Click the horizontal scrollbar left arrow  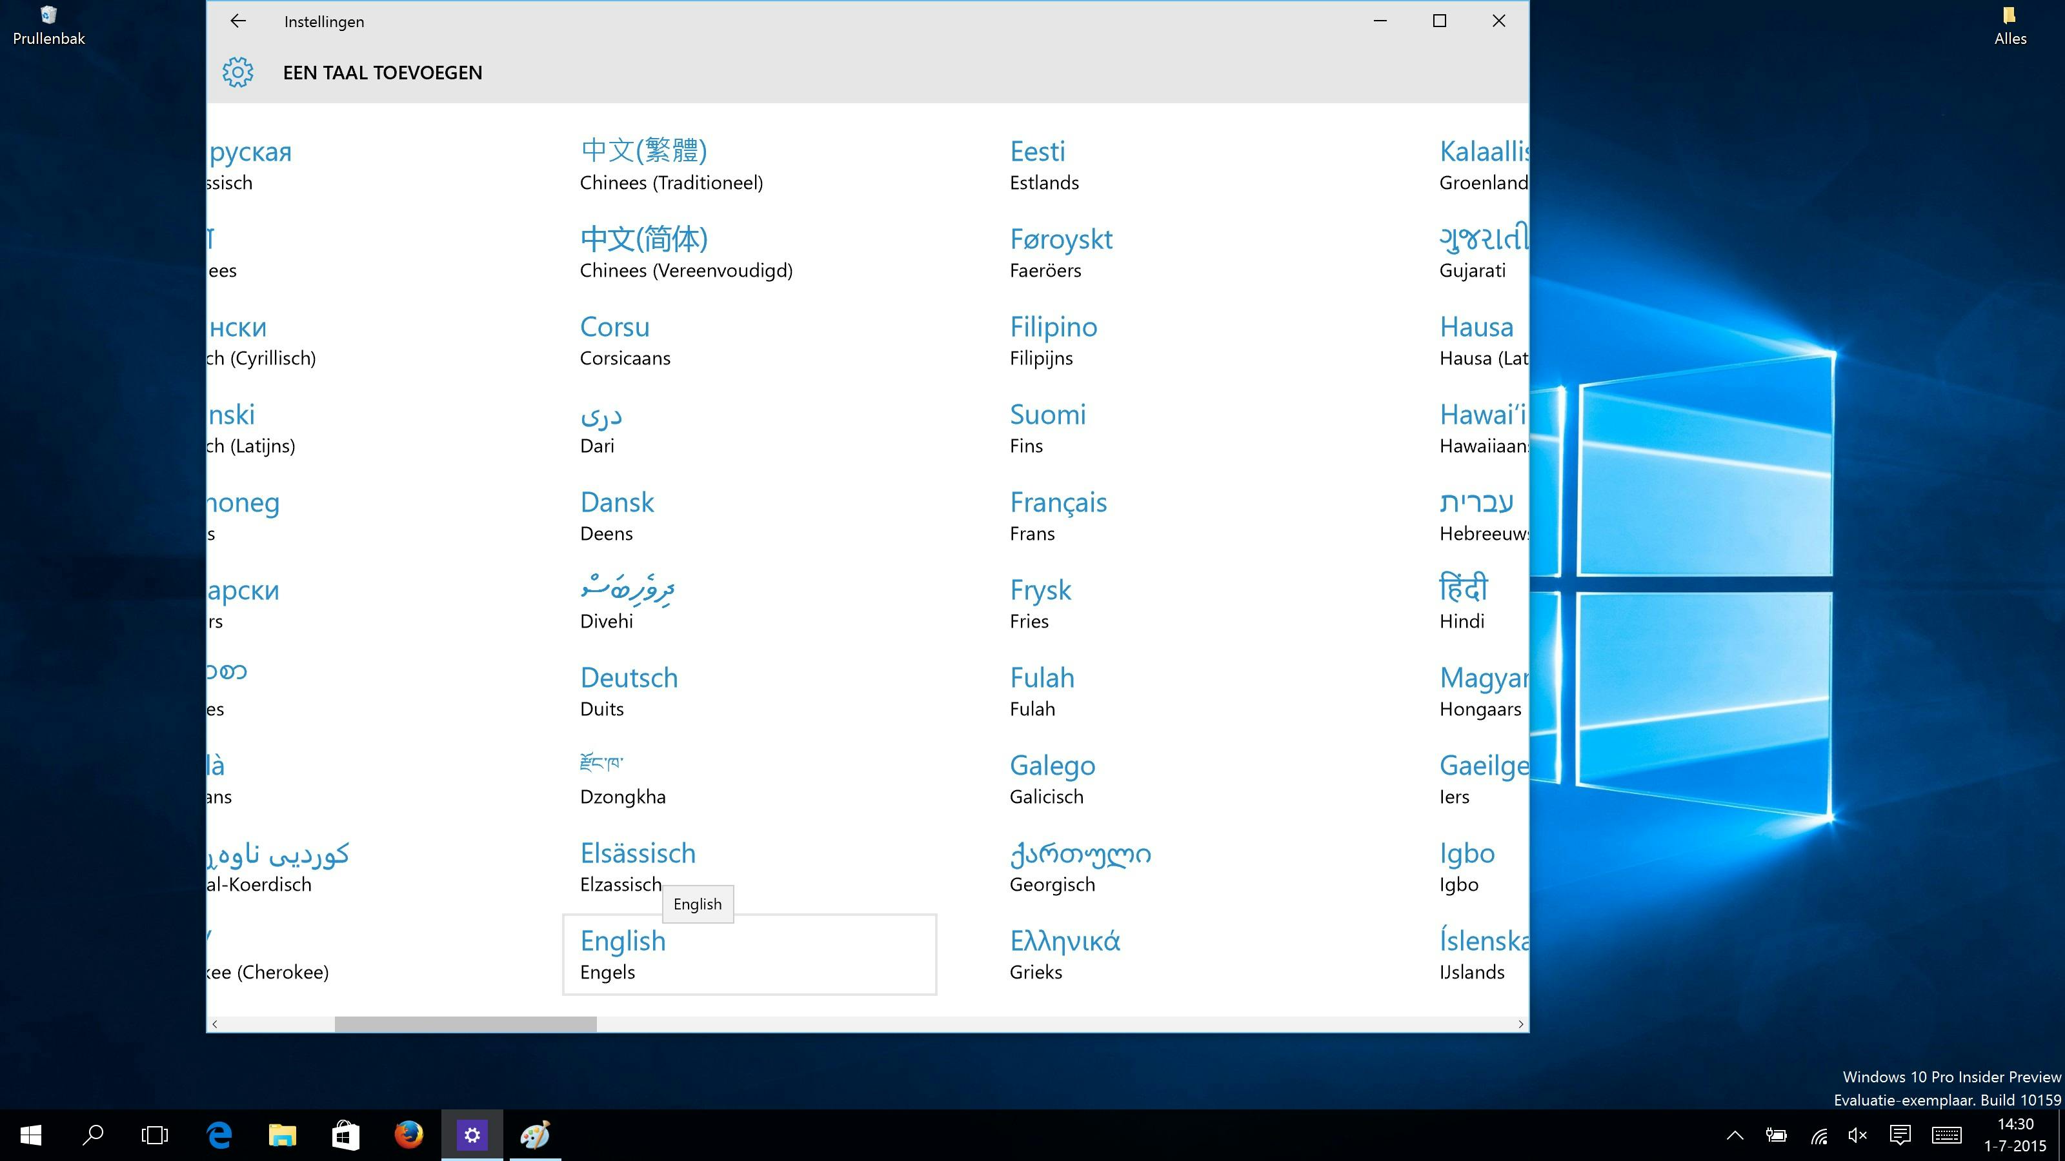(215, 1024)
